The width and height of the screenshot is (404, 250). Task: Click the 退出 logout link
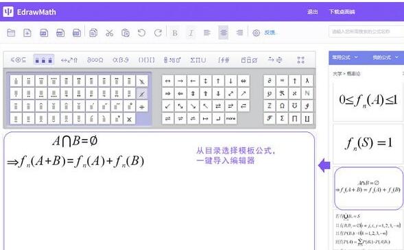(x=312, y=12)
